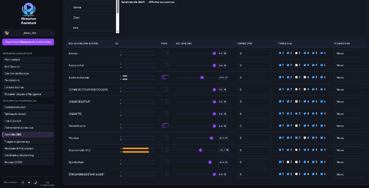Open monitoring dropdown for Alertes
369x188 pixels.
[348, 53]
